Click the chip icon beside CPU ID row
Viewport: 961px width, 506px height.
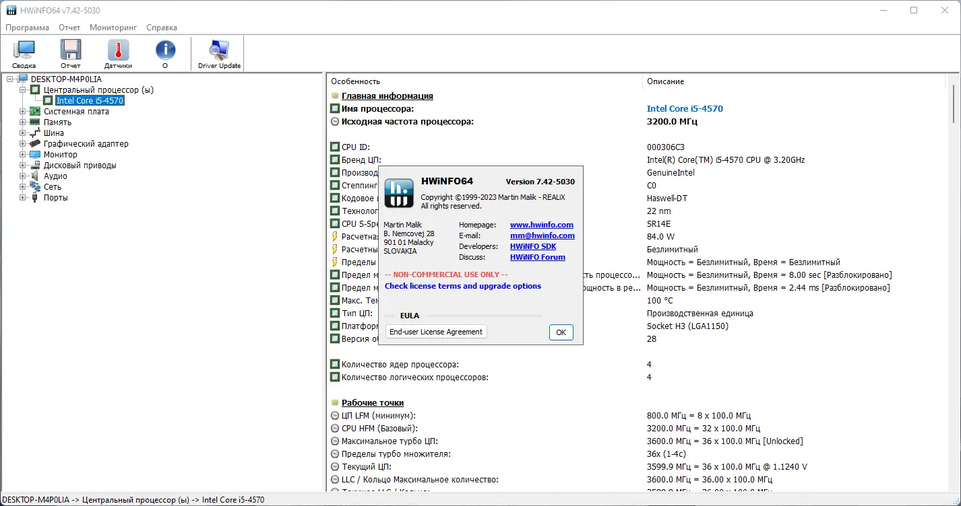click(x=335, y=147)
